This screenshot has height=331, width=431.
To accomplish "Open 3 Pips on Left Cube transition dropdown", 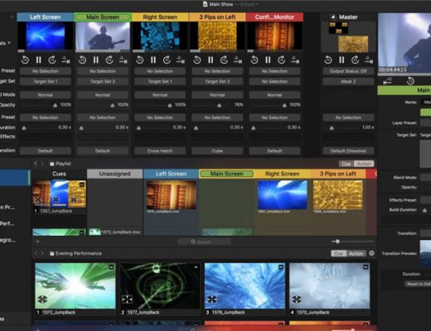I will pyautogui.click(x=217, y=151).
